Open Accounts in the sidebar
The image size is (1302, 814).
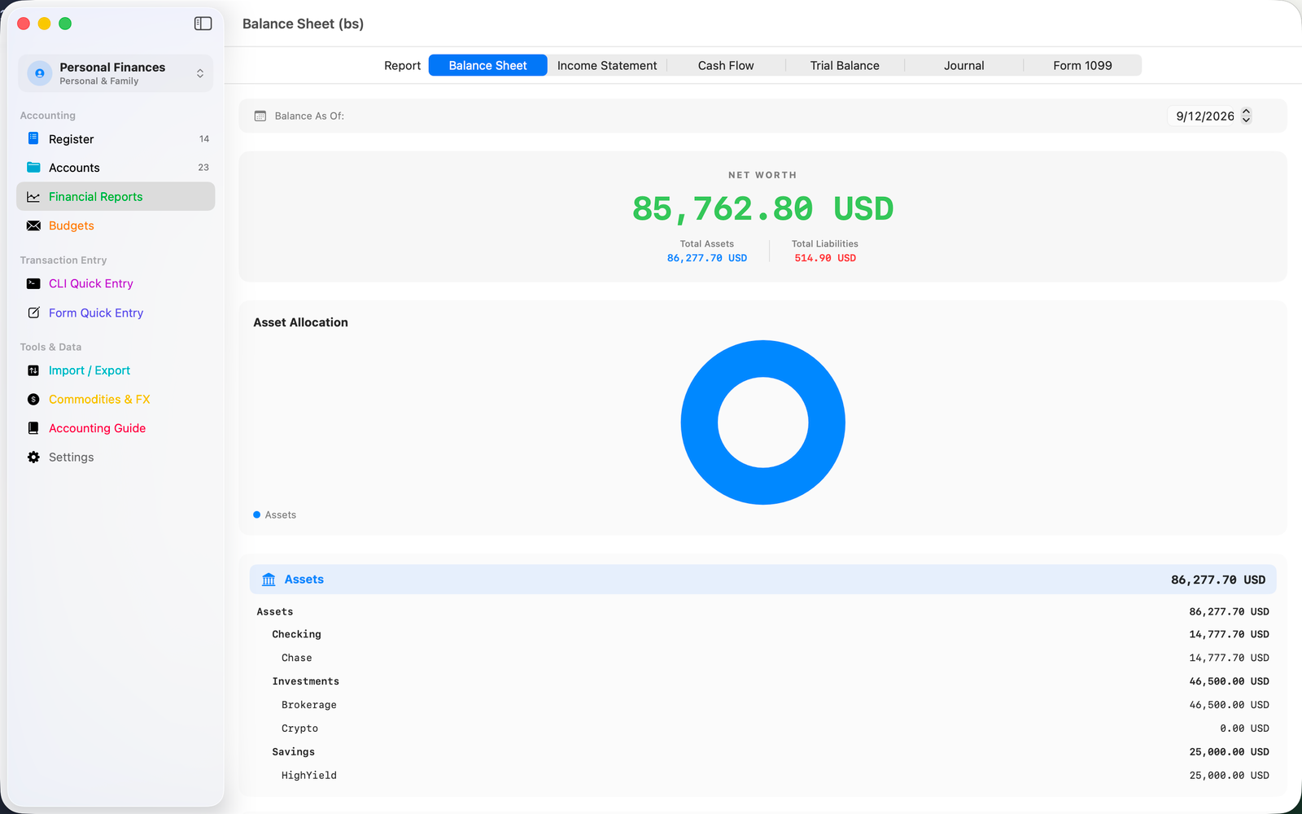[x=116, y=167]
